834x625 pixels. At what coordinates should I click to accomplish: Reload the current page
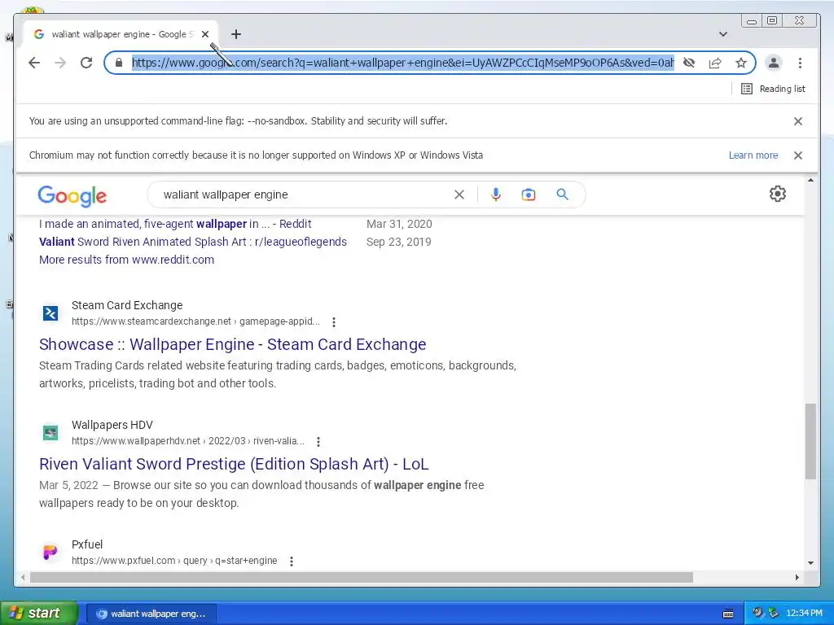pos(86,63)
